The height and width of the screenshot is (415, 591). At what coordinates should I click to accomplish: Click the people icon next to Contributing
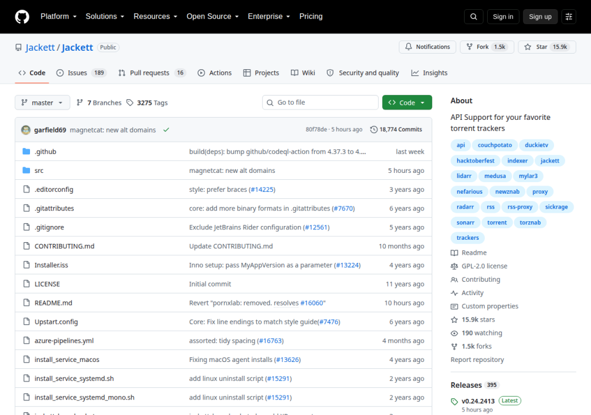454,280
